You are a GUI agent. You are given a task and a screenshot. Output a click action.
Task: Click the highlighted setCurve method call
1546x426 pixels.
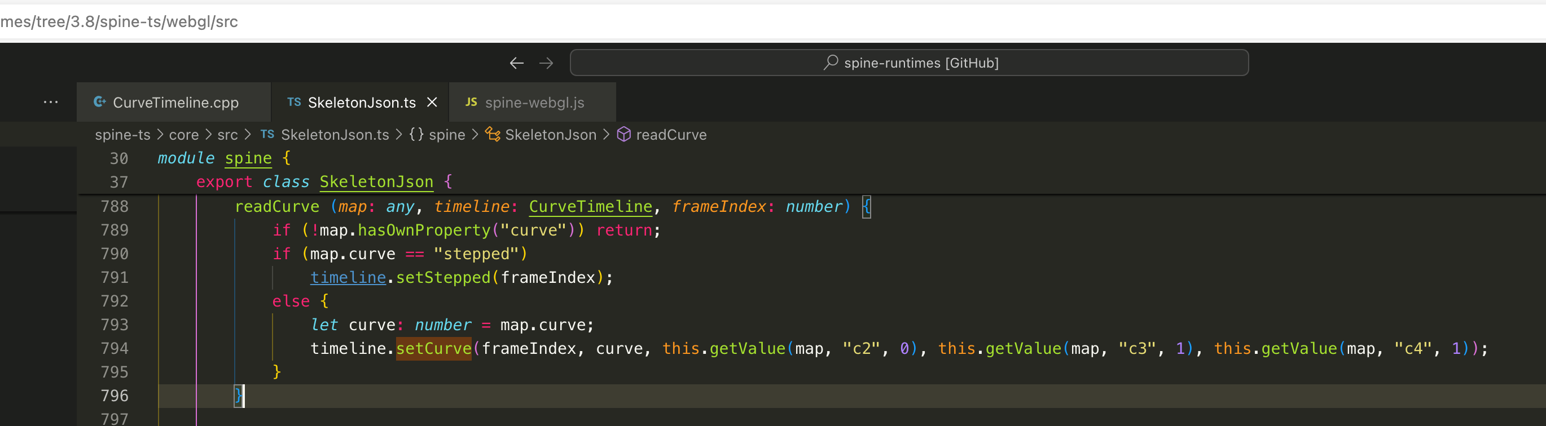click(433, 348)
